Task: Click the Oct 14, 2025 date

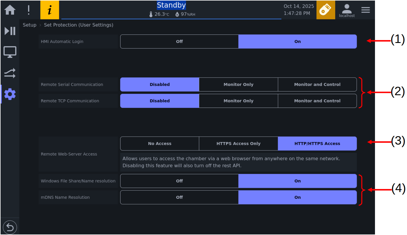Action: point(299,6)
